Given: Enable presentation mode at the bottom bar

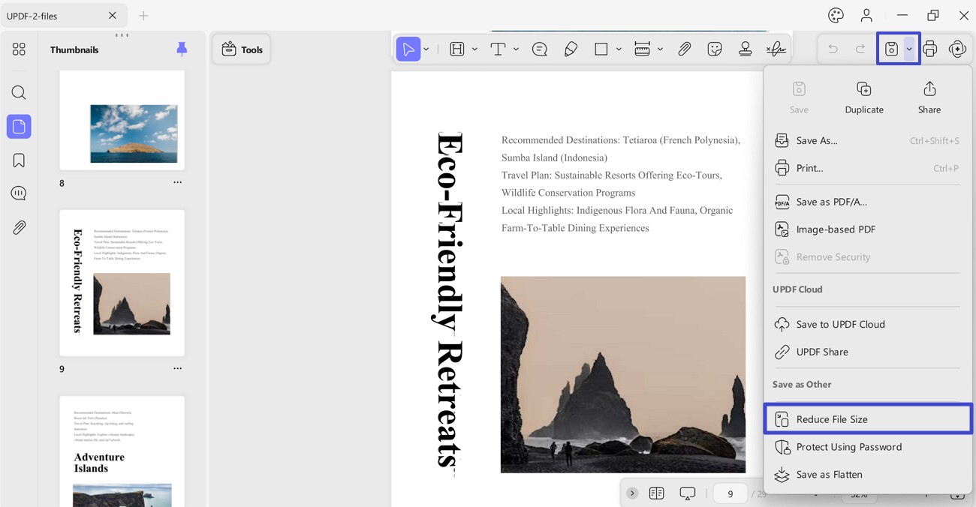Looking at the screenshot, I should click(x=687, y=493).
